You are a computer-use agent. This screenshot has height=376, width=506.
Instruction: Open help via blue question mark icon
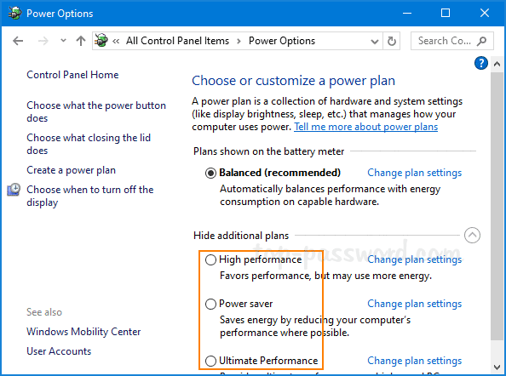(480, 63)
